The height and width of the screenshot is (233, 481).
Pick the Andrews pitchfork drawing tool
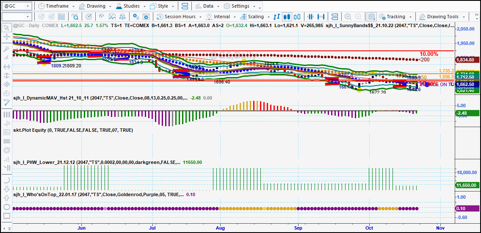6,48
